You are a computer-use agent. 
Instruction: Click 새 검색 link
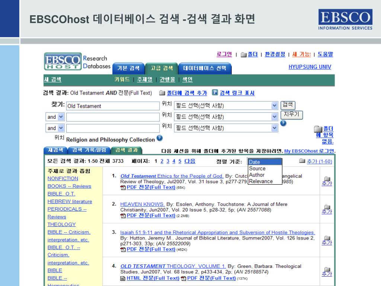(x=53, y=80)
